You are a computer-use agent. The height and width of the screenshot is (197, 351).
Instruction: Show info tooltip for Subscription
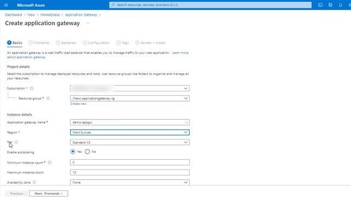pos(32,88)
